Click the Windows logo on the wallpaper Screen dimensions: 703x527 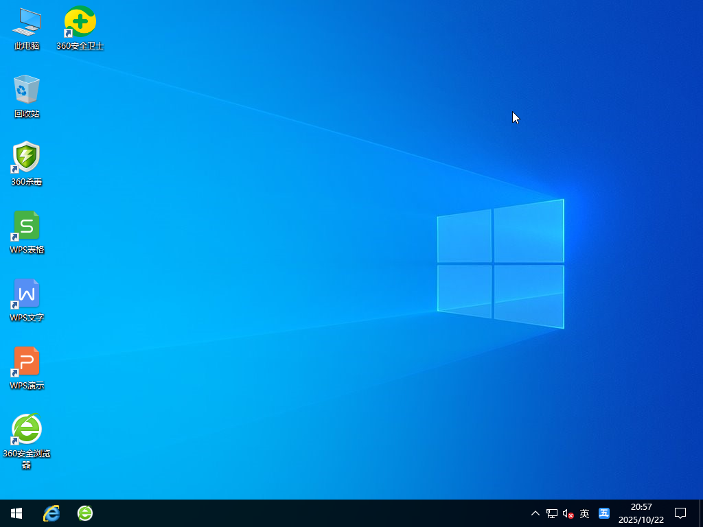(500, 264)
